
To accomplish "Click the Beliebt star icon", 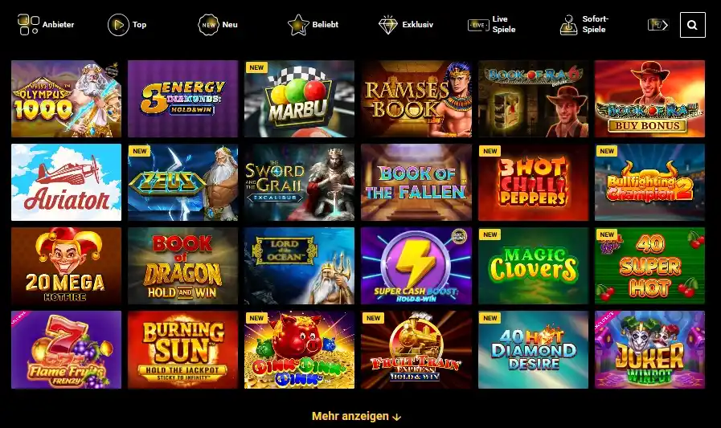I will [x=298, y=25].
